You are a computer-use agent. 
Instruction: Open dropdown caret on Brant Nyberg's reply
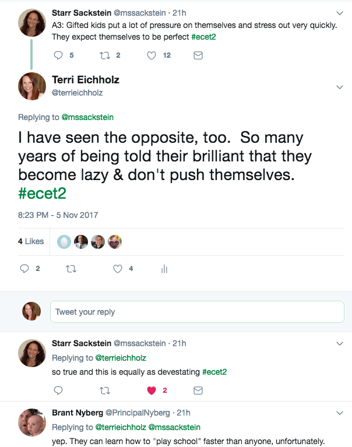pyautogui.click(x=340, y=413)
